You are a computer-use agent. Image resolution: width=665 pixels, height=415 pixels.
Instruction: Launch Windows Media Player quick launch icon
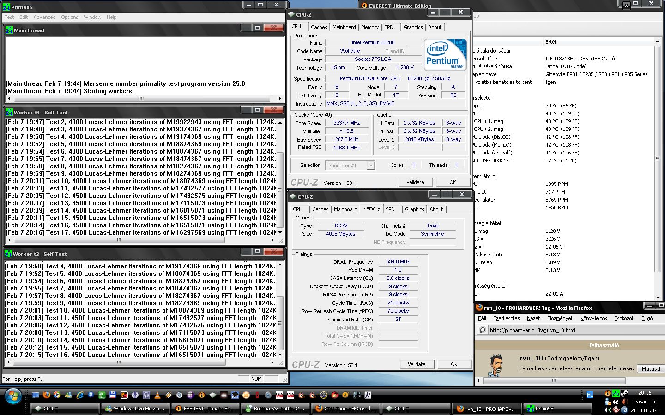tap(57, 395)
